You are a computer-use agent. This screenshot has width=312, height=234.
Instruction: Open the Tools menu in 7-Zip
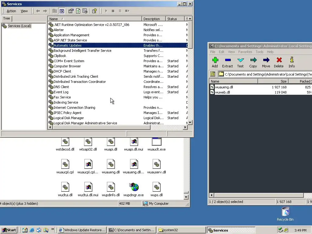pyautogui.click(x=260, y=52)
